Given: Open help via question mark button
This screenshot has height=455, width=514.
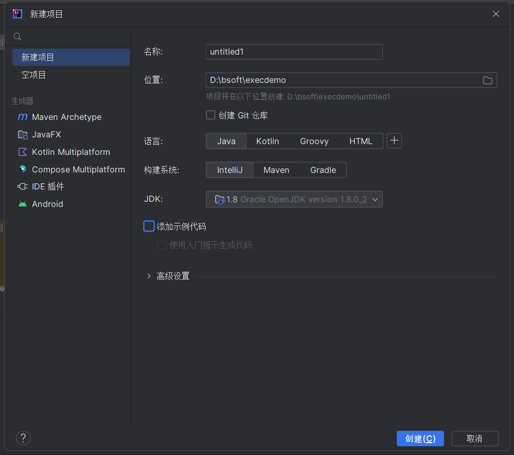Looking at the screenshot, I should point(23,438).
